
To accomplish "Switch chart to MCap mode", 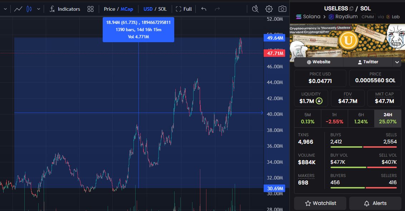I will (126, 9).
